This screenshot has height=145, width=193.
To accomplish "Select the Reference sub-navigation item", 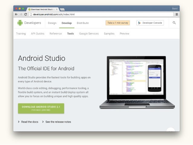I will (56, 34).
